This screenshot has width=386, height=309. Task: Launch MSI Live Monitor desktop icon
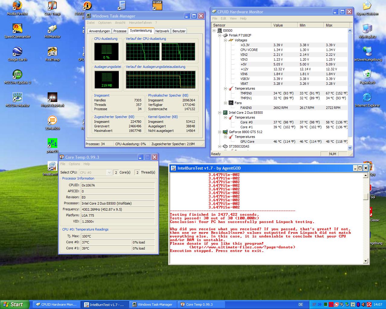(x=17, y=100)
